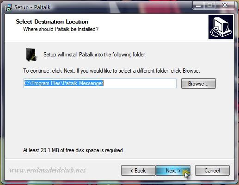Click the 'Setup will install Paltalk' message
This screenshot has width=239, height=185.
95,55
